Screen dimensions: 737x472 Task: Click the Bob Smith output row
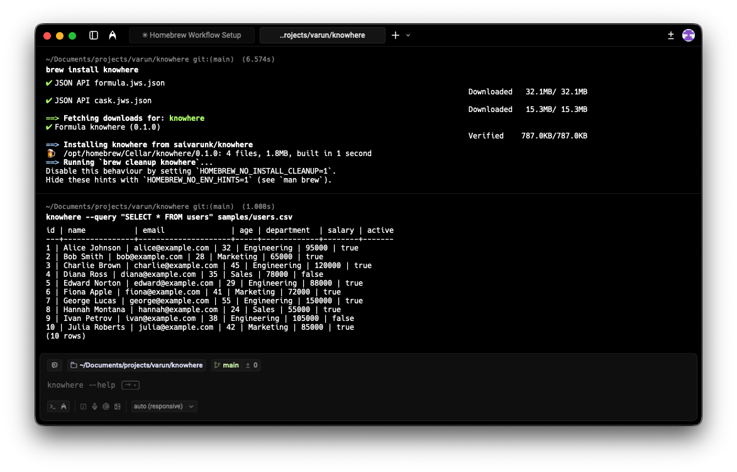(x=184, y=257)
